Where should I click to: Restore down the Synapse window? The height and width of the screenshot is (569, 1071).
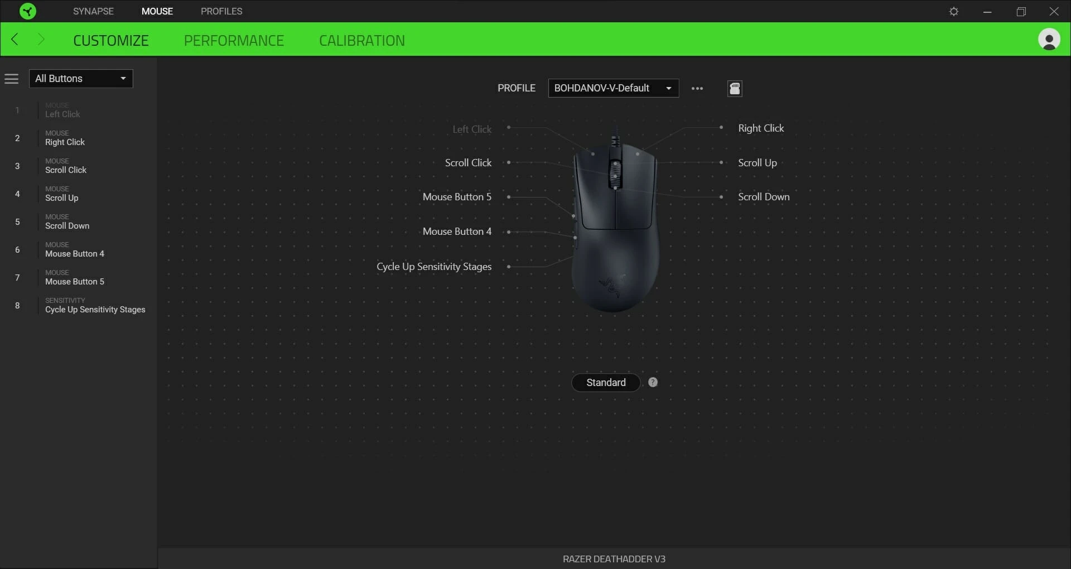(1021, 12)
